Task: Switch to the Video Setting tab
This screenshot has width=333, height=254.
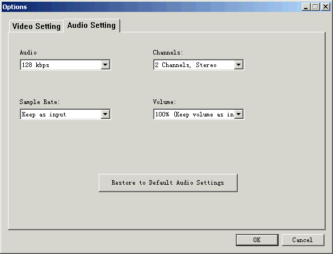Action: [36, 26]
